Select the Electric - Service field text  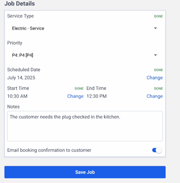tap(28, 28)
